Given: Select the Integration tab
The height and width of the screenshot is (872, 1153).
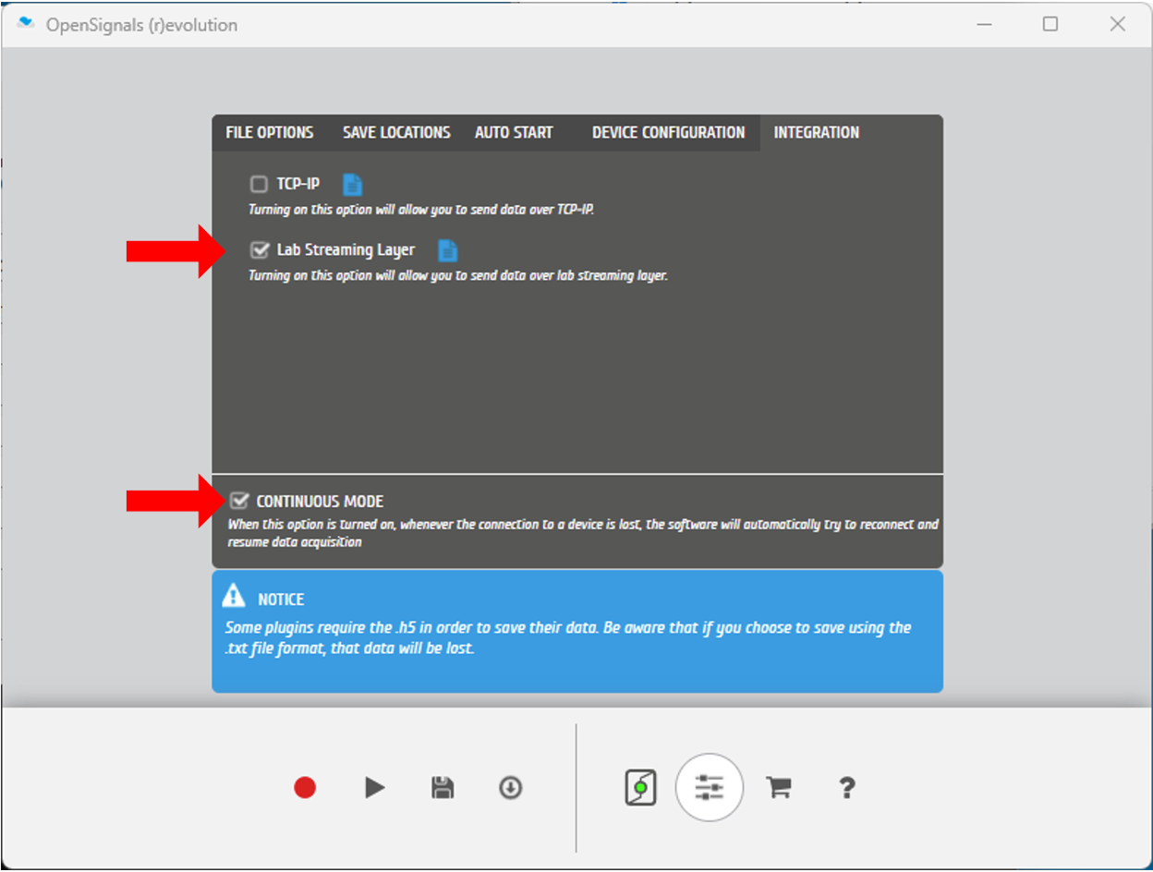Looking at the screenshot, I should [x=817, y=133].
